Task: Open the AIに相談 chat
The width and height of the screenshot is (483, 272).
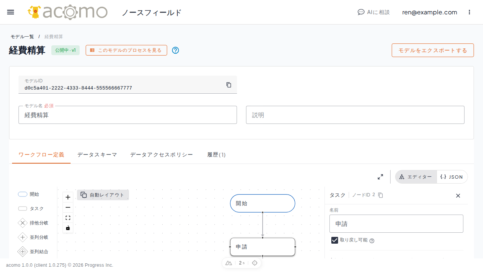Action: pyautogui.click(x=374, y=12)
